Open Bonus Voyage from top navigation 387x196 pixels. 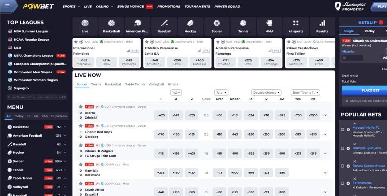[131, 7]
